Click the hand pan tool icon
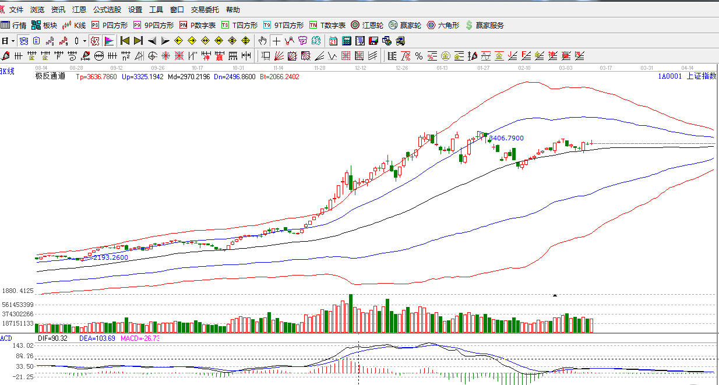Viewport: 719px width, 385px height. pos(262,41)
